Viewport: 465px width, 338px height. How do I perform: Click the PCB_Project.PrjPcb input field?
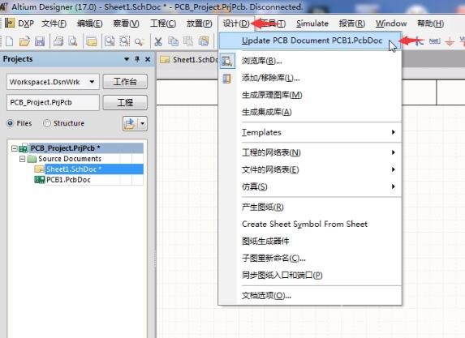(53, 102)
